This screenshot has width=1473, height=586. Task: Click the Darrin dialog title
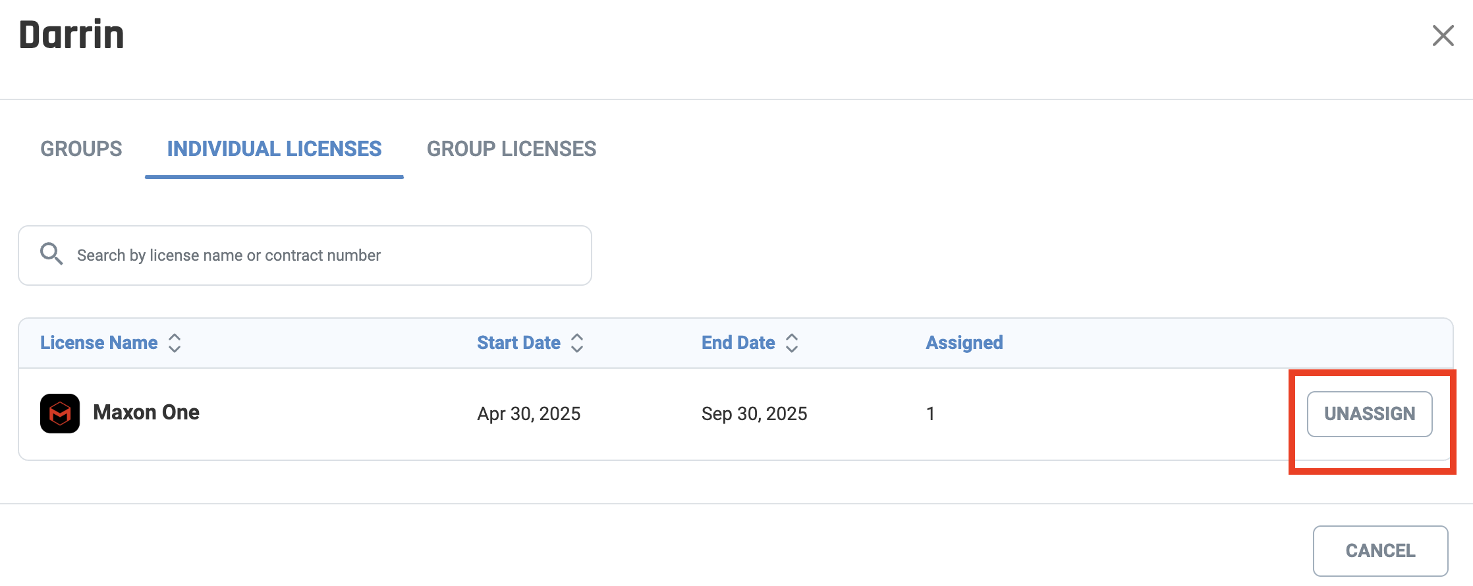pyautogui.click(x=72, y=35)
